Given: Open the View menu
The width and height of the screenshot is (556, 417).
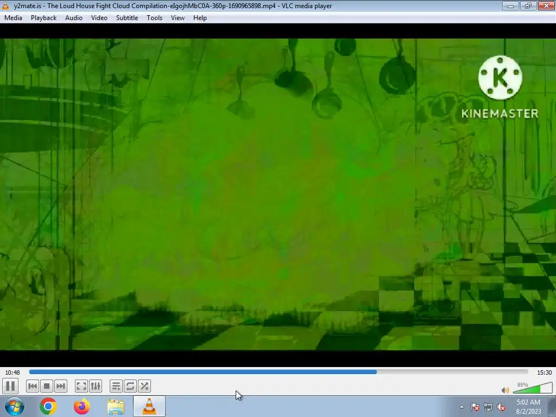Looking at the screenshot, I should (178, 18).
